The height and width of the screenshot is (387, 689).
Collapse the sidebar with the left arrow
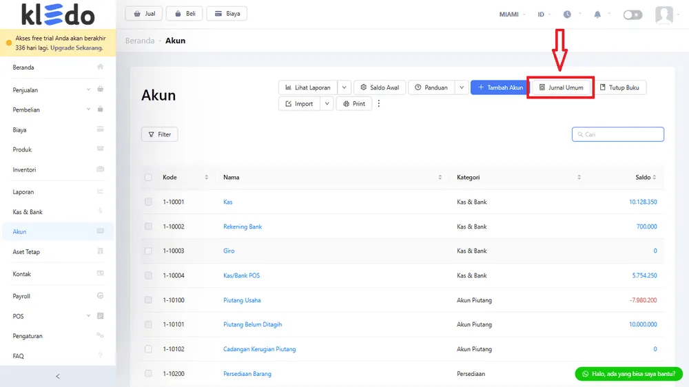(58, 376)
